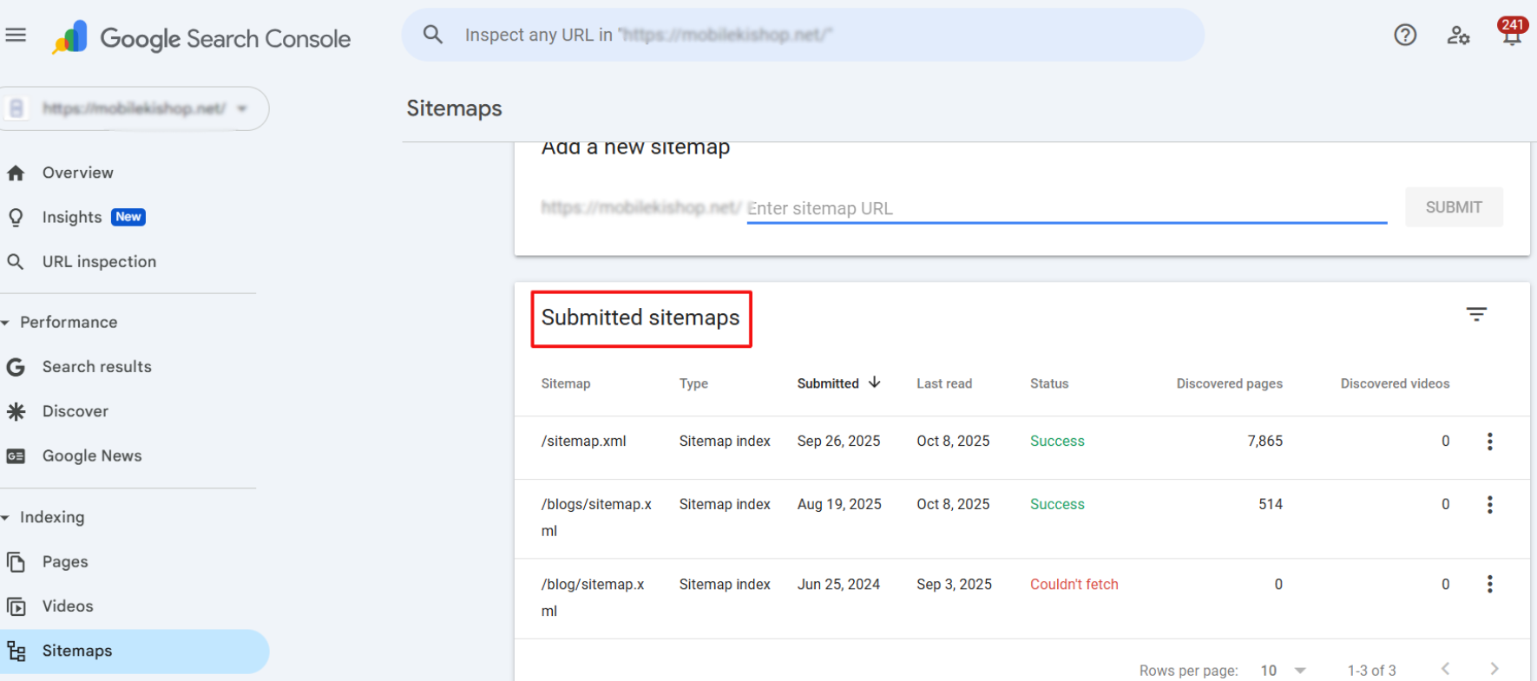
Task: Click the Insights lightbulb icon
Action: 16,217
